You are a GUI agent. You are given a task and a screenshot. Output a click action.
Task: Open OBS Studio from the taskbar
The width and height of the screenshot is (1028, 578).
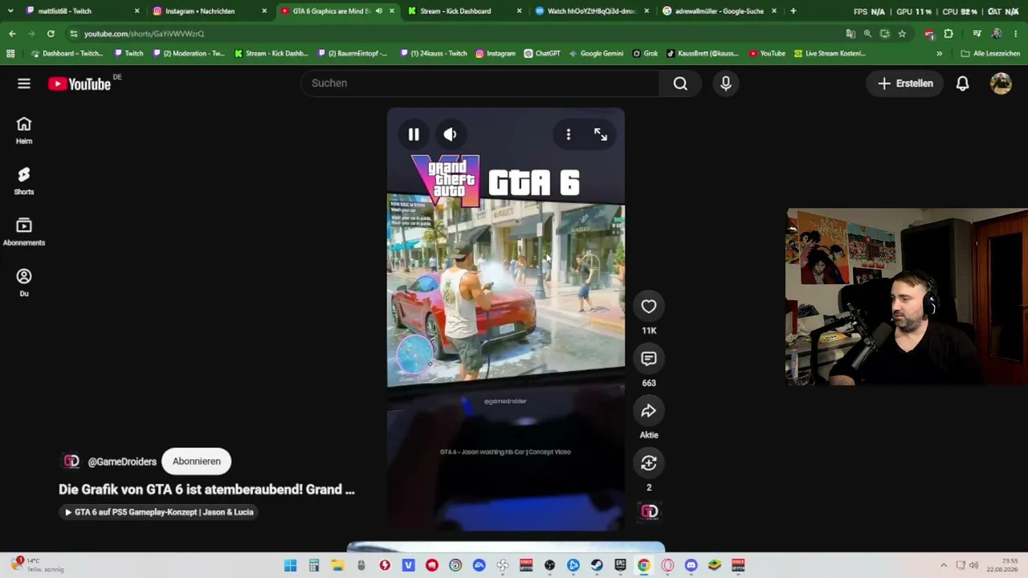(x=549, y=565)
